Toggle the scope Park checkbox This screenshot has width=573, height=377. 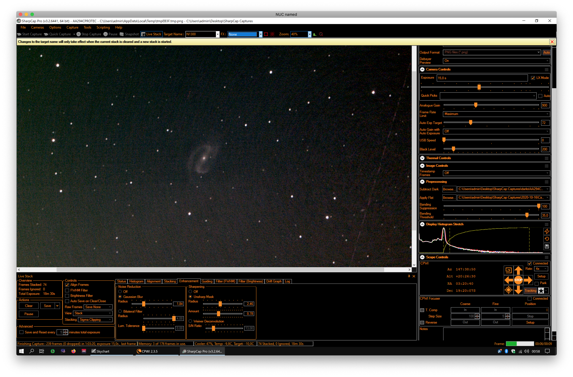click(537, 284)
